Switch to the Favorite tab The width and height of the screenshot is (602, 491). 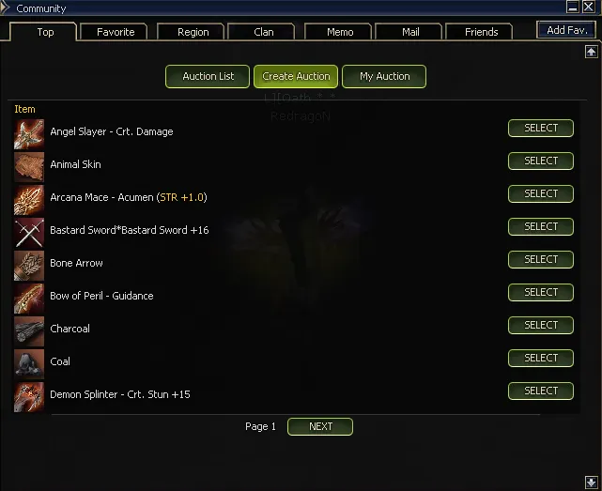pos(116,32)
